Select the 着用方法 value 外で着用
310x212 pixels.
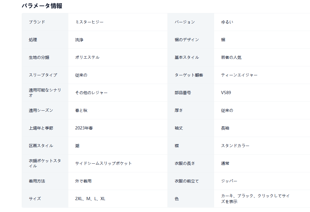point(83,181)
